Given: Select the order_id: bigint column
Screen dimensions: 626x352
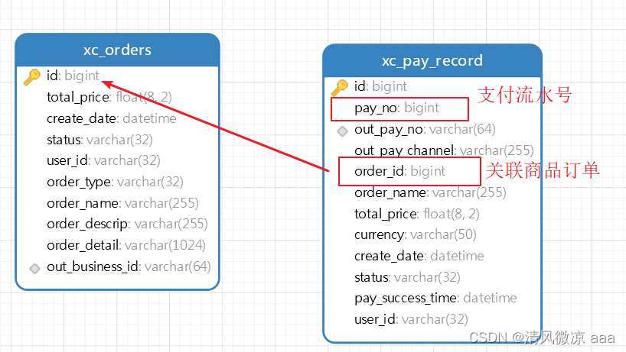Looking at the screenshot, I should 399,171.
